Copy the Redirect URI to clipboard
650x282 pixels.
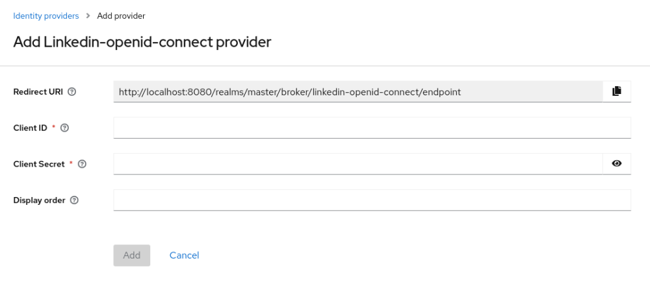[x=617, y=91]
